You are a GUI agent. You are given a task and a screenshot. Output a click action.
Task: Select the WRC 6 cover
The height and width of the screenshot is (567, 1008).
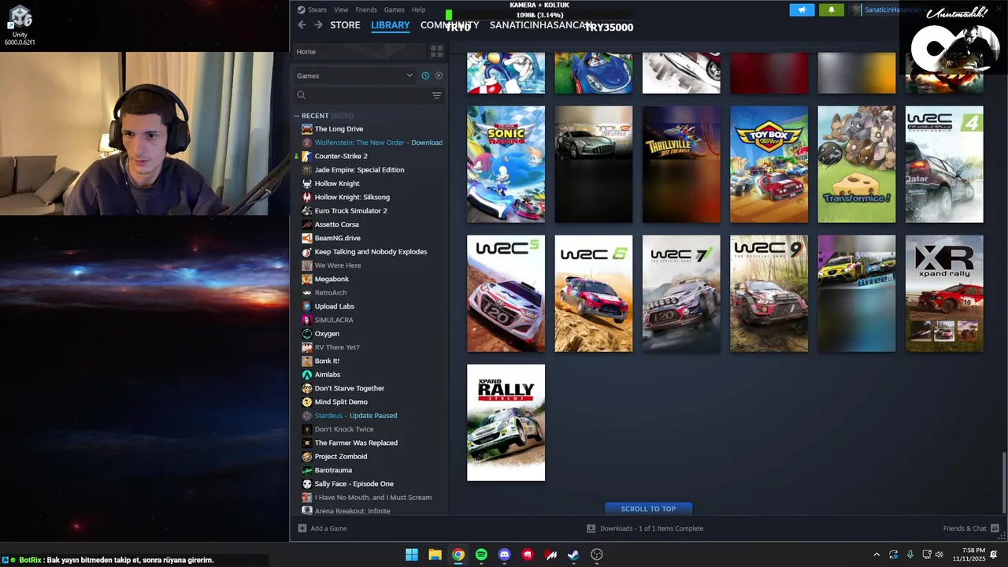pos(593,294)
